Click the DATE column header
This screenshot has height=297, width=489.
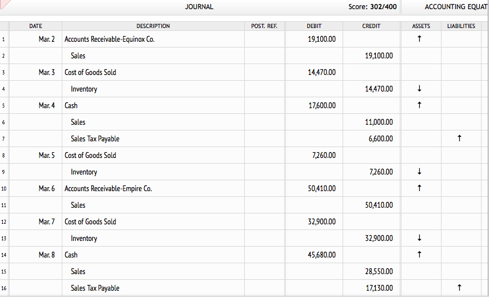(35, 26)
